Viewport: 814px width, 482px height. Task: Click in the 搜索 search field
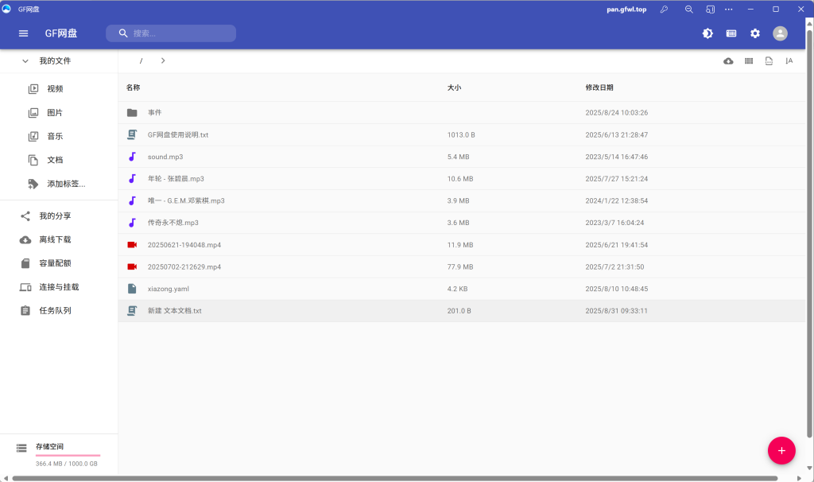(x=179, y=33)
